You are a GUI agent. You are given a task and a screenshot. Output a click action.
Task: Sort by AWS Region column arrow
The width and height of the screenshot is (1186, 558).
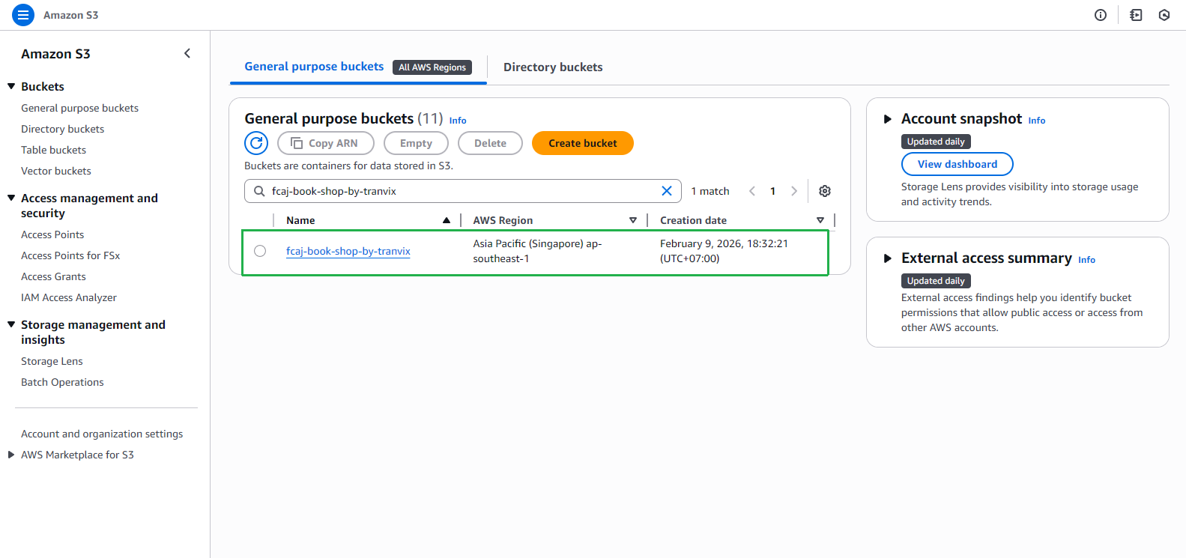(x=633, y=220)
